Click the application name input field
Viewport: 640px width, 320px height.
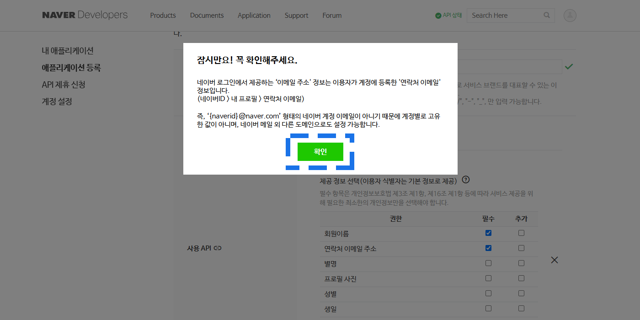tap(509, 67)
